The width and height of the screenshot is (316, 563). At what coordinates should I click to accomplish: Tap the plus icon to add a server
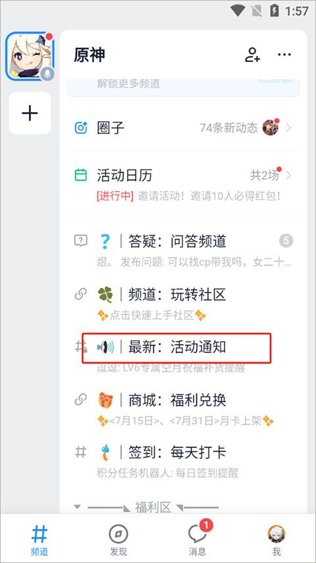tap(30, 113)
